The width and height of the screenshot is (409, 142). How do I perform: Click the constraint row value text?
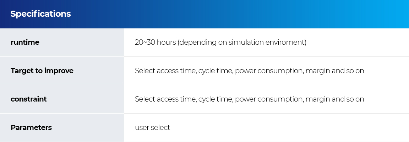pos(249,99)
